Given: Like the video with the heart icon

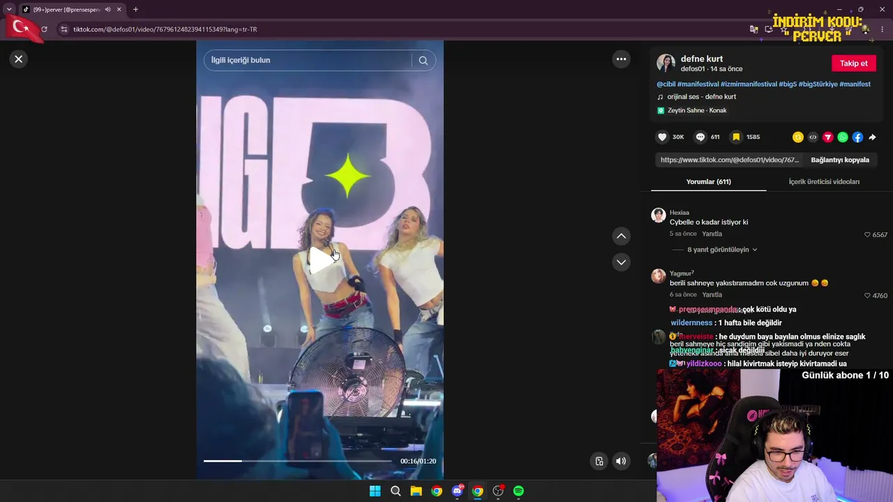Looking at the screenshot, I should (x=662, y=137).
